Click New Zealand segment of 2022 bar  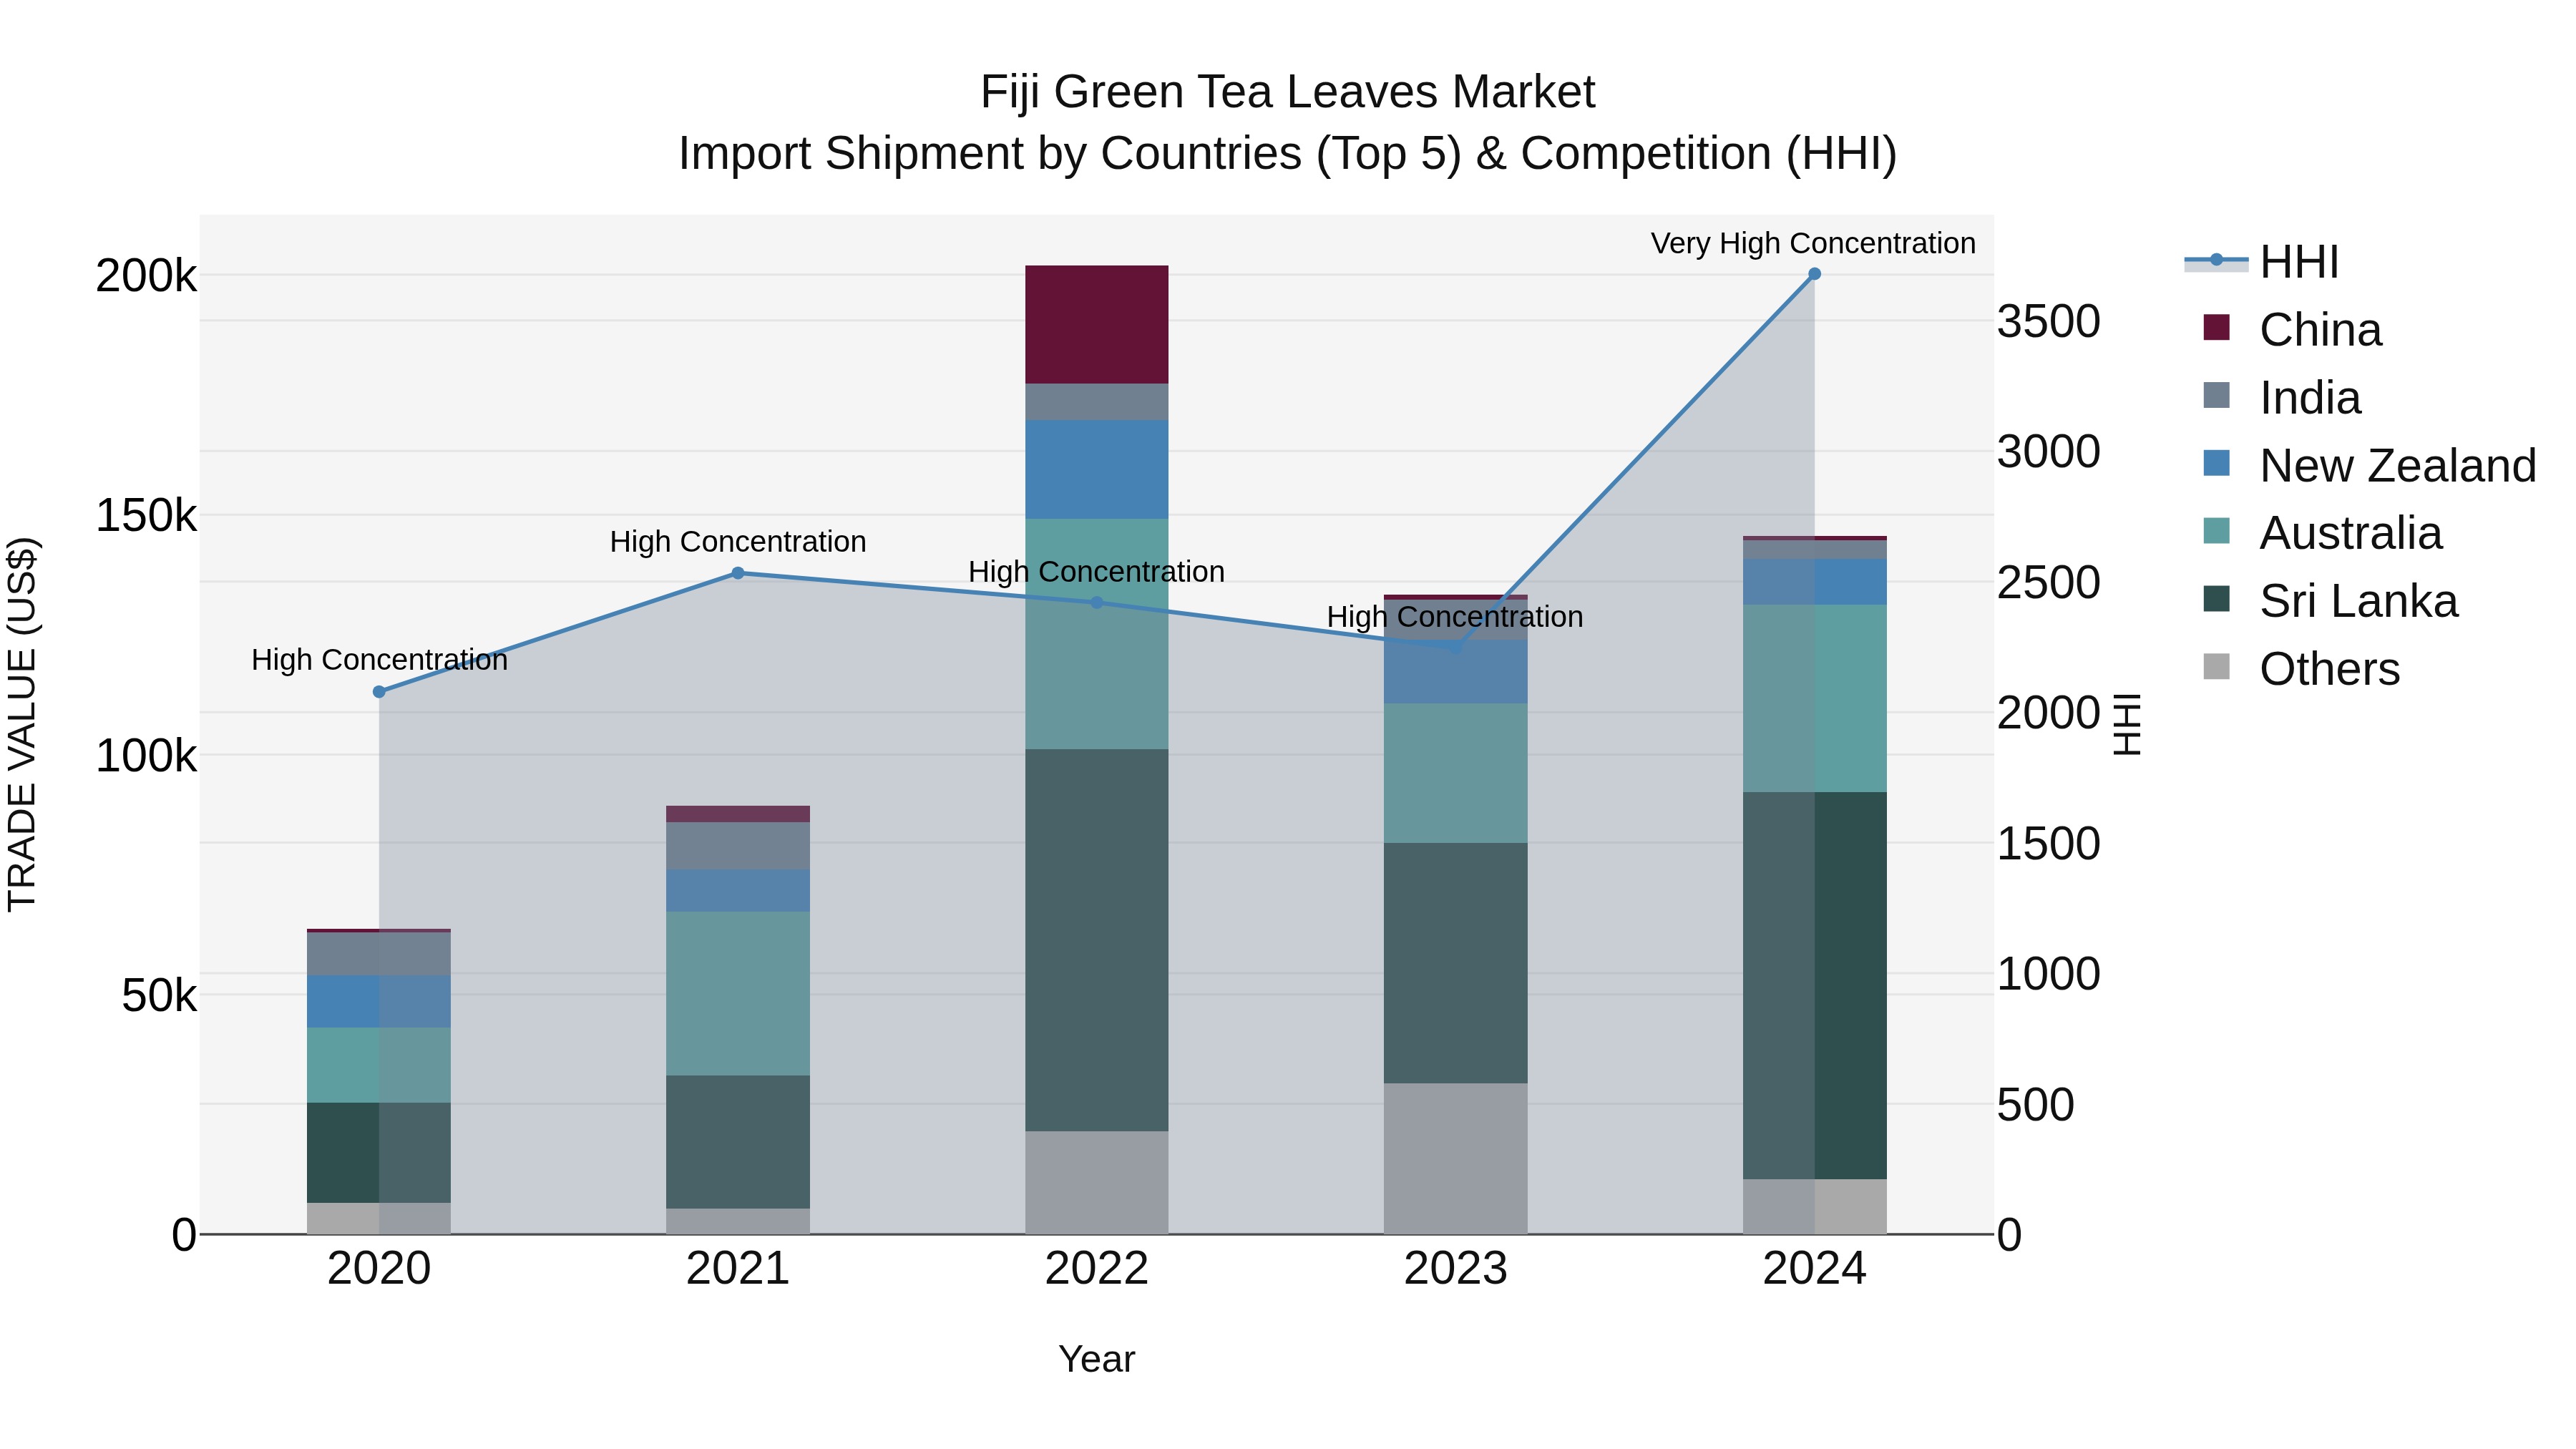[1097, 470]
